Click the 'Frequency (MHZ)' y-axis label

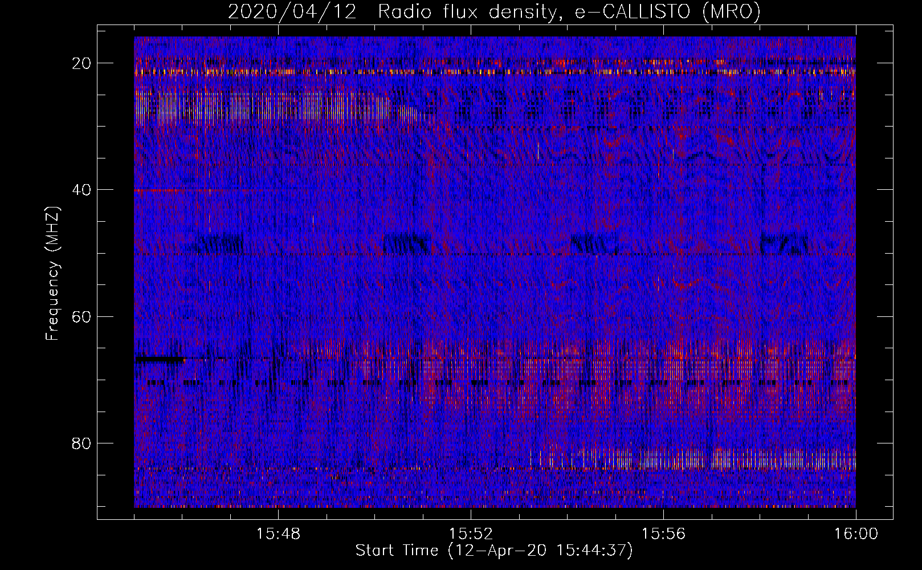52,273
